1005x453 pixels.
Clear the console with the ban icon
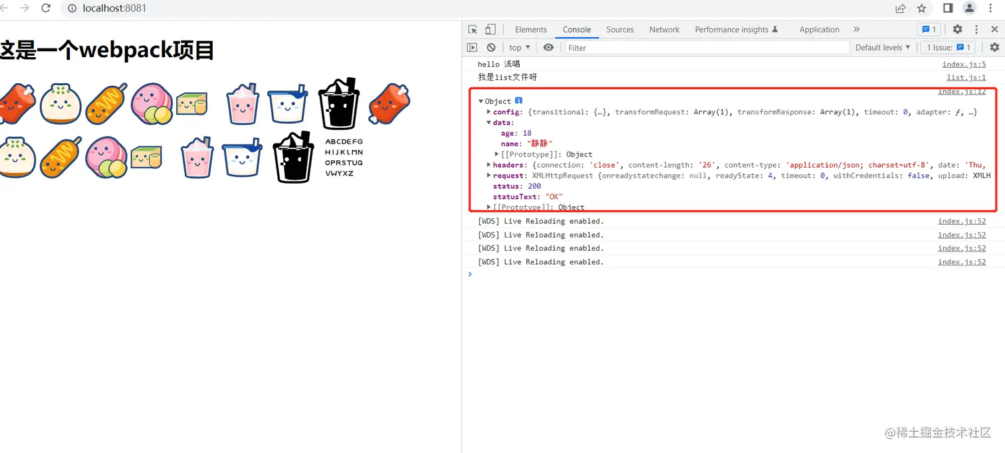pyautogui.click(x=491, y=47)
